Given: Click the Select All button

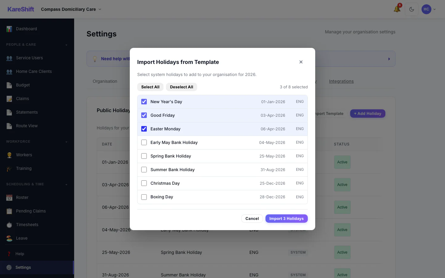Looking at the screenshot, I should (x=150, y=87).
